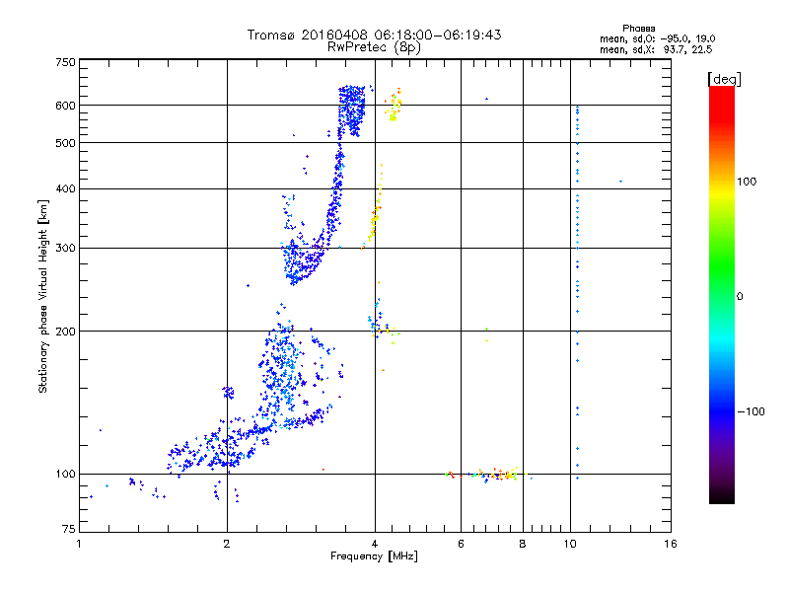Click the "[deg]" colorbar unit label
This screenshot has height=592, width=789.
pyautogui.click(x=724, y=79)
